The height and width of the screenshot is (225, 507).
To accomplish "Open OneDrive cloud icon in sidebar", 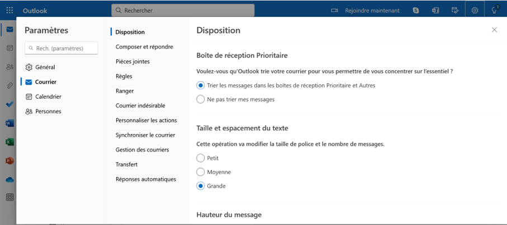I will 10,179.
